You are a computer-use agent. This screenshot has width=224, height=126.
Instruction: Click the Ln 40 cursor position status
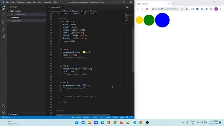(x=76, y=118)
